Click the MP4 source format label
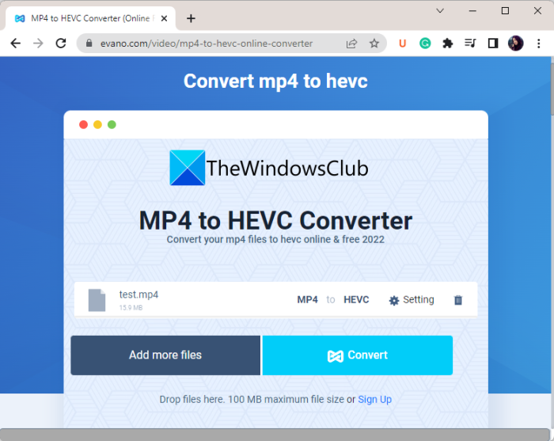The image size is (554, 441). click(x=307, y=299)
